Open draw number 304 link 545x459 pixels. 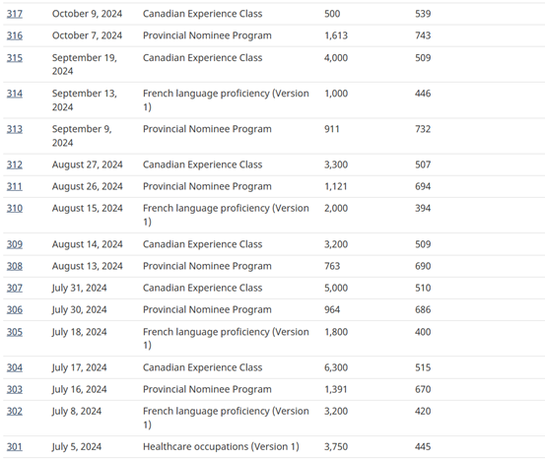(x=15, y=367)
